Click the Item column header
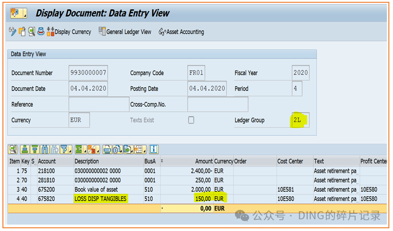Image resolution: width=393 pixels, height=231 pixels. click(14, 161)
